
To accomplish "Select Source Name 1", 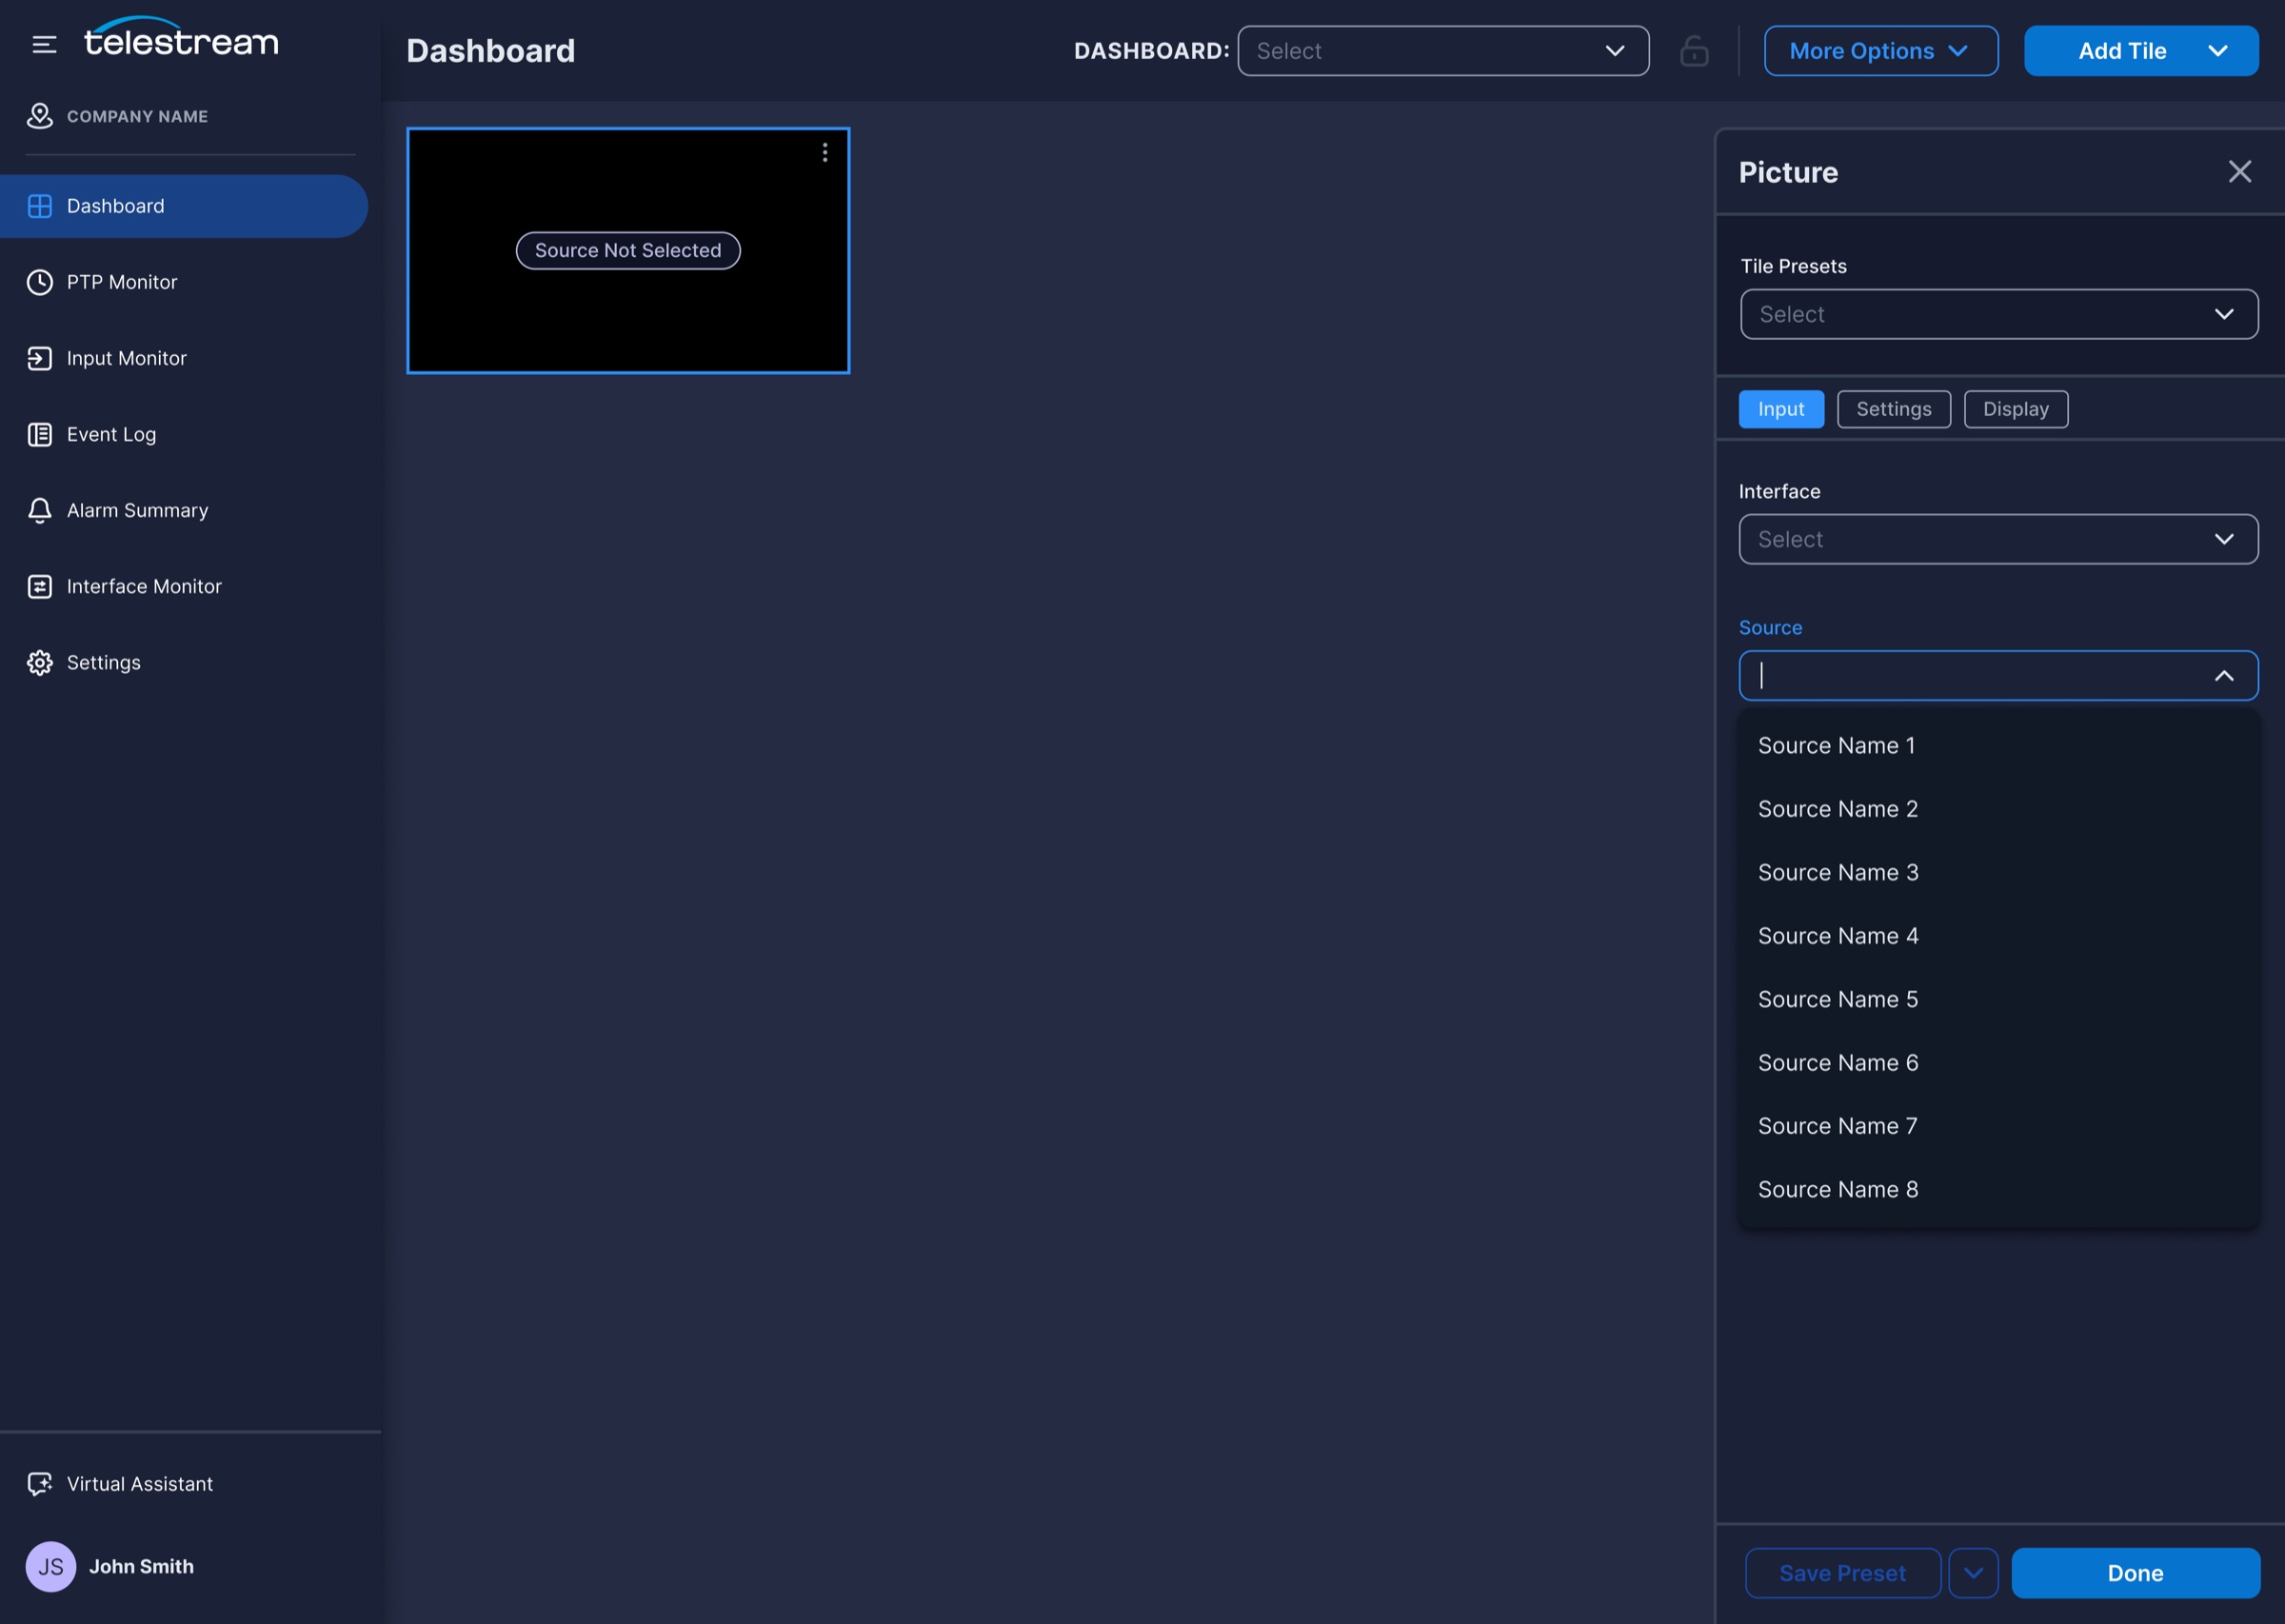I will click(x=1998, y=746).
